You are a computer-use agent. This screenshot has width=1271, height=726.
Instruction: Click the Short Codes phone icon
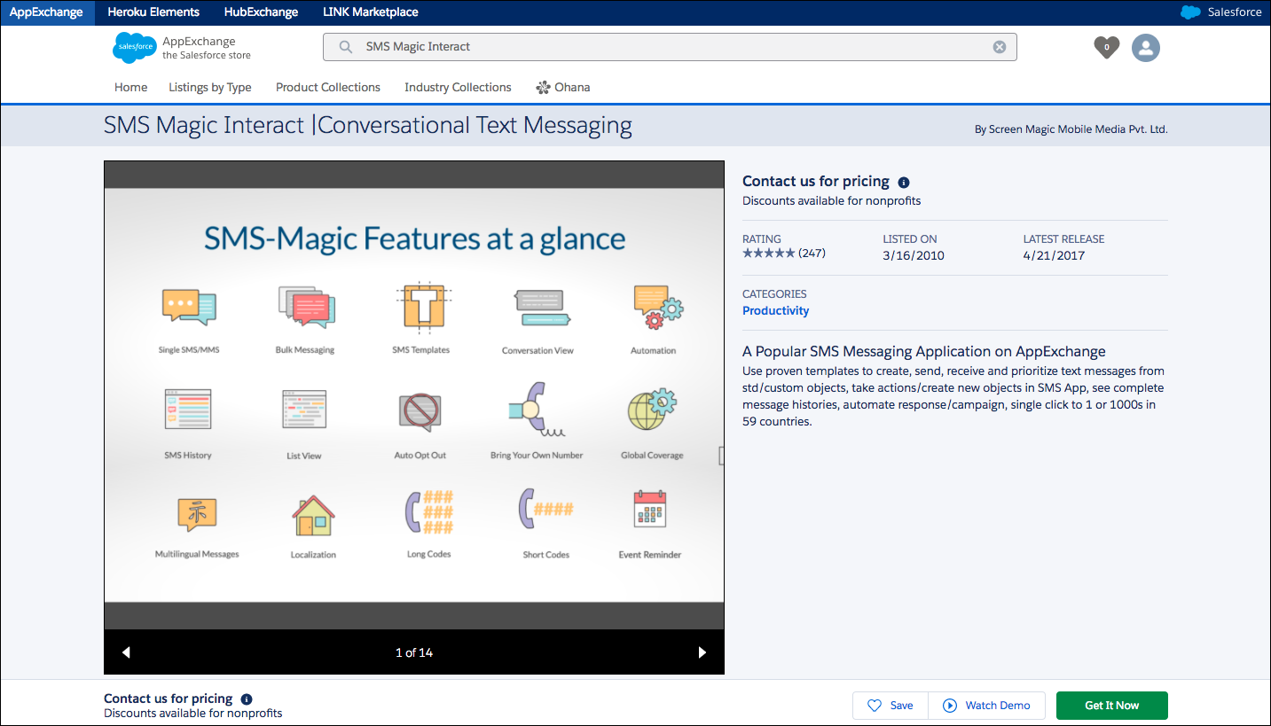pos(545,509)
